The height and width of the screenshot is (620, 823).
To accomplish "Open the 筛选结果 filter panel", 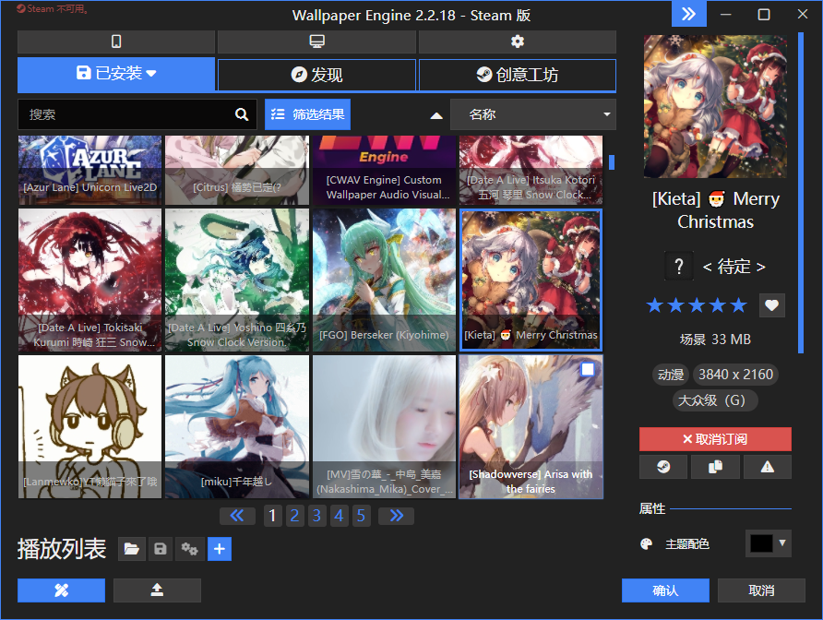I will pos(307,114).
